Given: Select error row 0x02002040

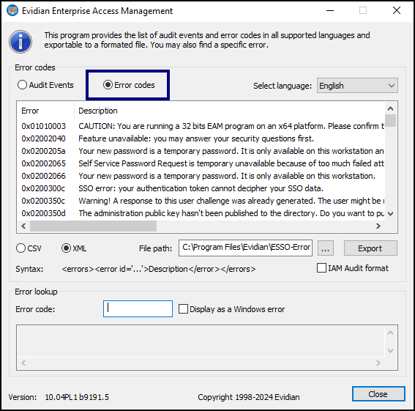Looking at the screenshot, I should click(201, 138).
